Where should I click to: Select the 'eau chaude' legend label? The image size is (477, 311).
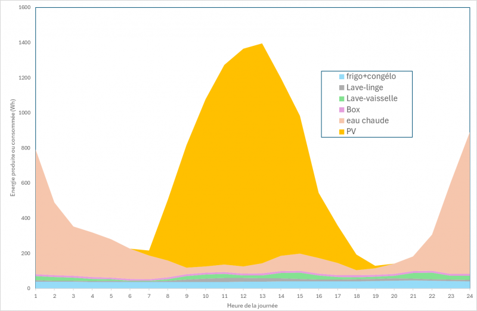[x=367, y=120]
